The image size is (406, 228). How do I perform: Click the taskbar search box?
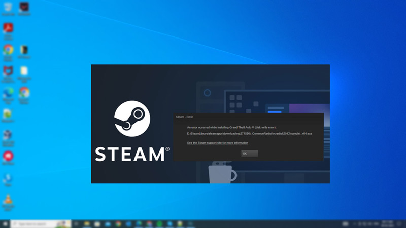click(x=41, y=224)
